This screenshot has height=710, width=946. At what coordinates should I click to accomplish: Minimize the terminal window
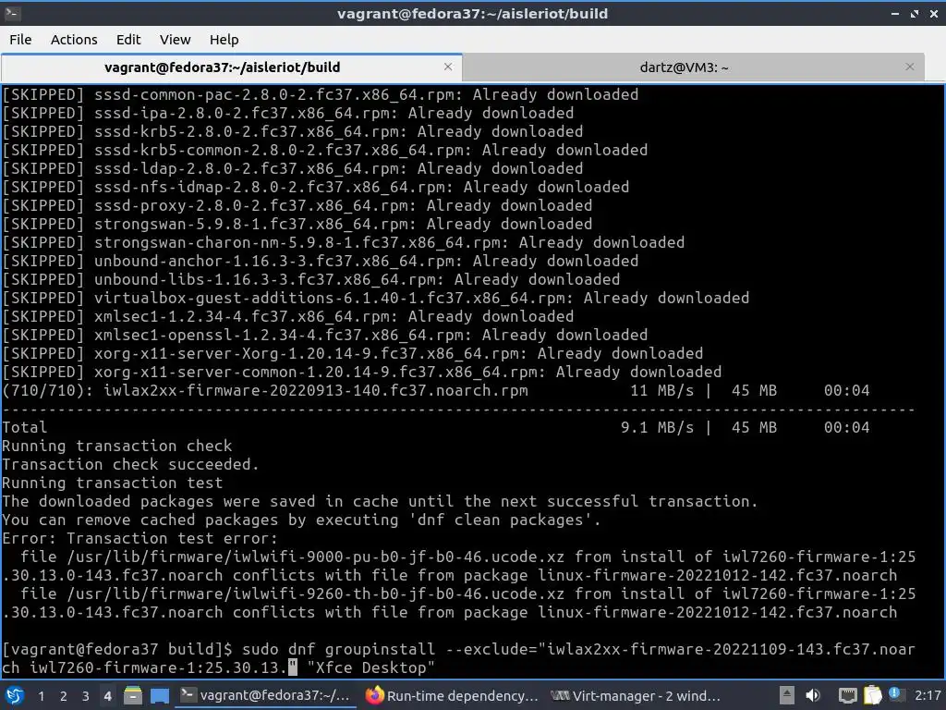[895, 13]
